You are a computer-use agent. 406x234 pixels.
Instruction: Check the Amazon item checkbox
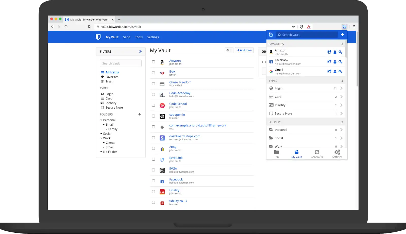pos(154,62)
